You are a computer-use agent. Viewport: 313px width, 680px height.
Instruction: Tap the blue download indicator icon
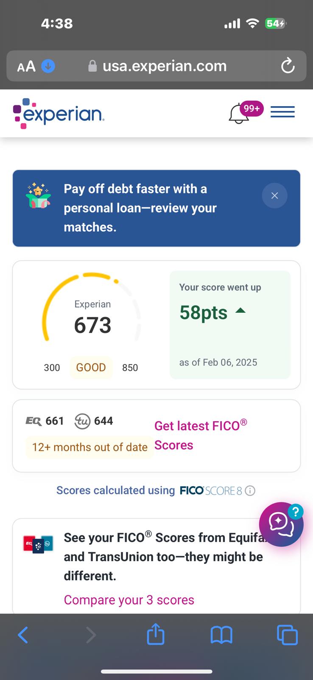coord(48,66)
